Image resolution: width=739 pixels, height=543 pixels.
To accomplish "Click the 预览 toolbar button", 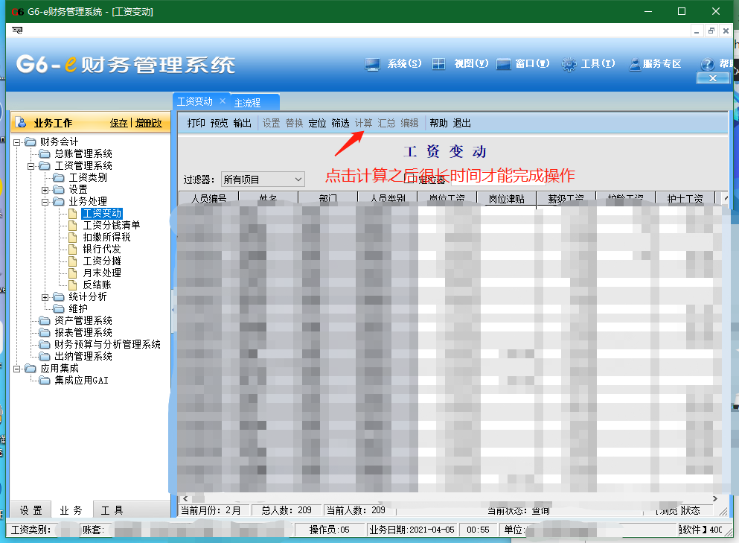I will pos(219,123).
